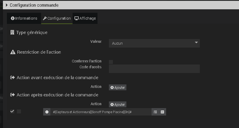Collapse the Configuration commande header chevron

[7, 5]
